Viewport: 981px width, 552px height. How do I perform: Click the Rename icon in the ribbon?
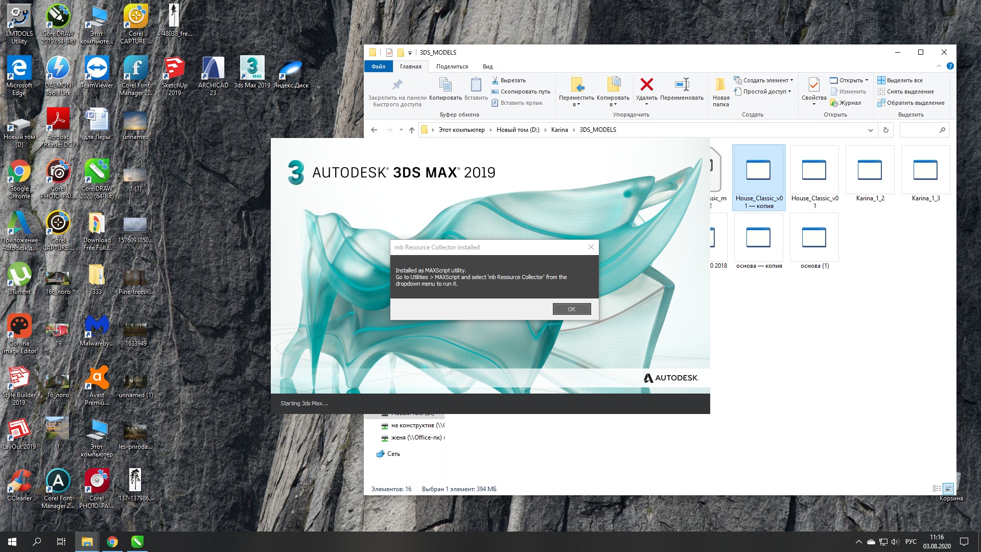coord(682,85)
